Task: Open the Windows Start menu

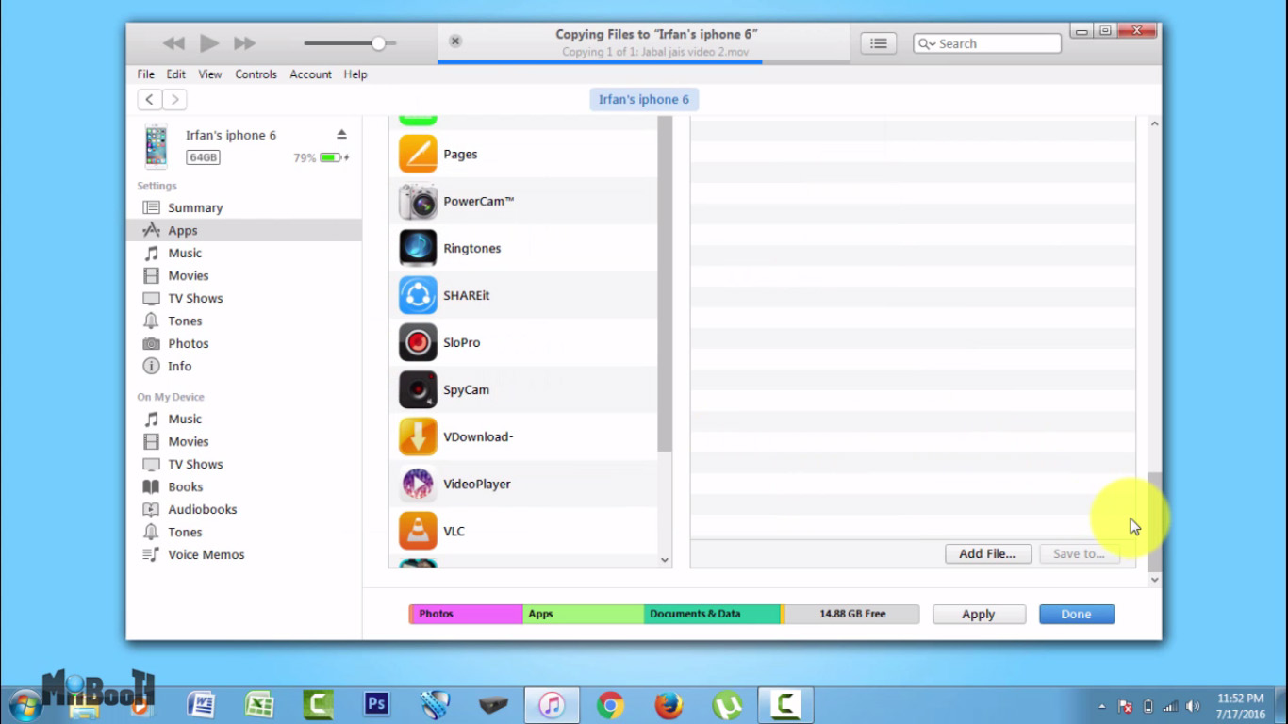Action: click(25, 706)
